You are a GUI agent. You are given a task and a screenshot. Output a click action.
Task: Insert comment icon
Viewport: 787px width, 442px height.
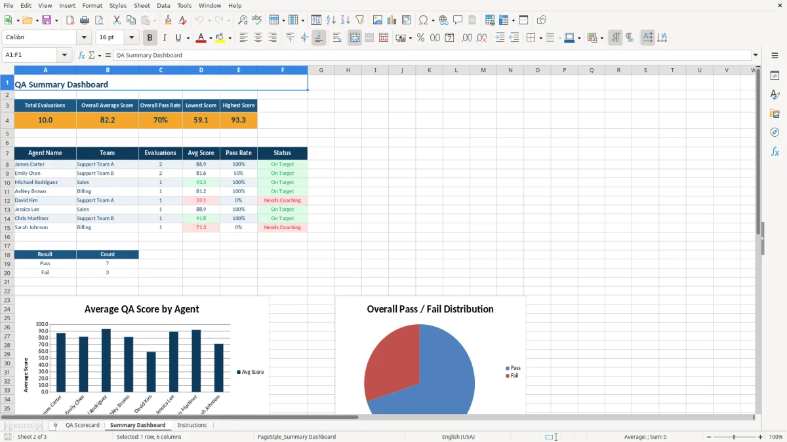click(x=458, y=20)
